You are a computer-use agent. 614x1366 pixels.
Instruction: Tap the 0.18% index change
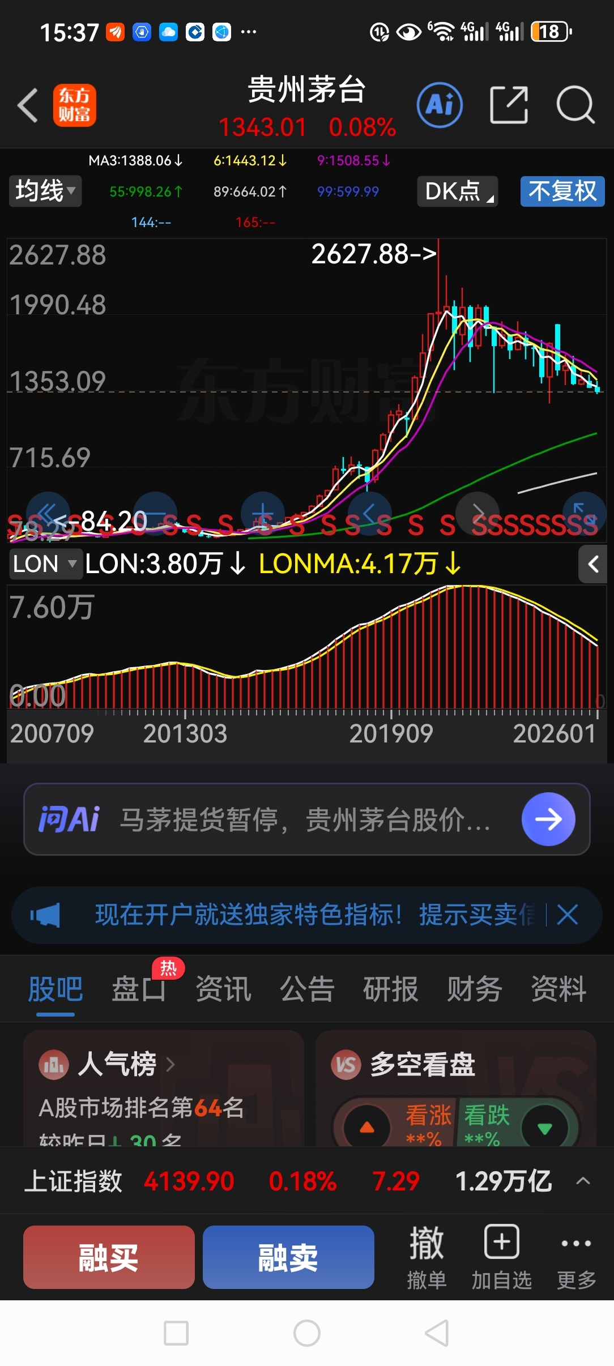coord(302,1181)
